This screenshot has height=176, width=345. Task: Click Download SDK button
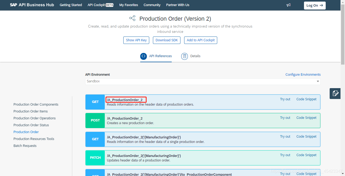click(x=167, y=40)
